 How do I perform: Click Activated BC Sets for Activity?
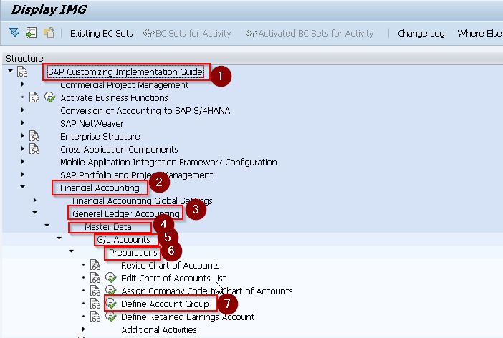tap(310, 34)
